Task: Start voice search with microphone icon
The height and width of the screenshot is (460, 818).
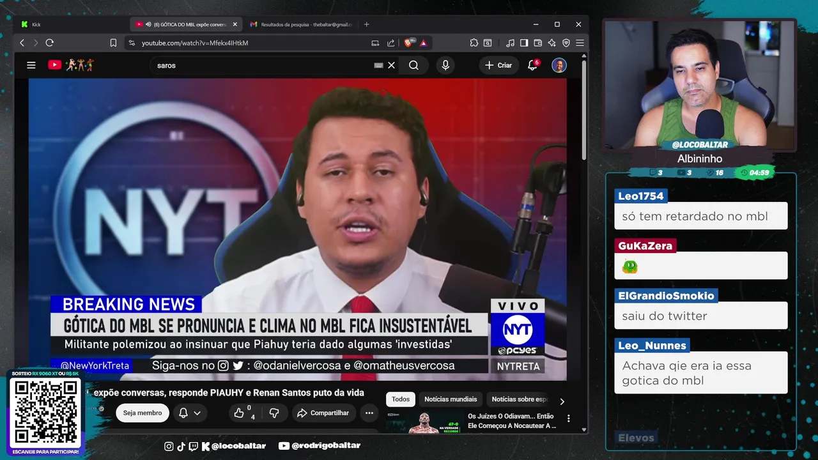Action: [445, 65]
